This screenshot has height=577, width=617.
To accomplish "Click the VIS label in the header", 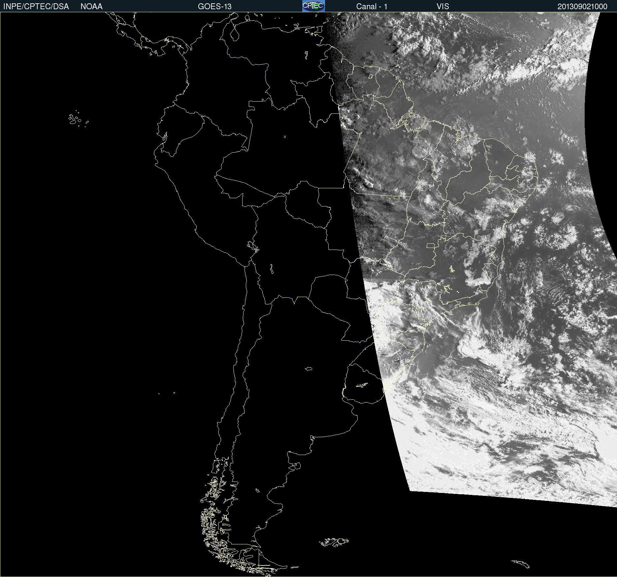I will (443, 7).
